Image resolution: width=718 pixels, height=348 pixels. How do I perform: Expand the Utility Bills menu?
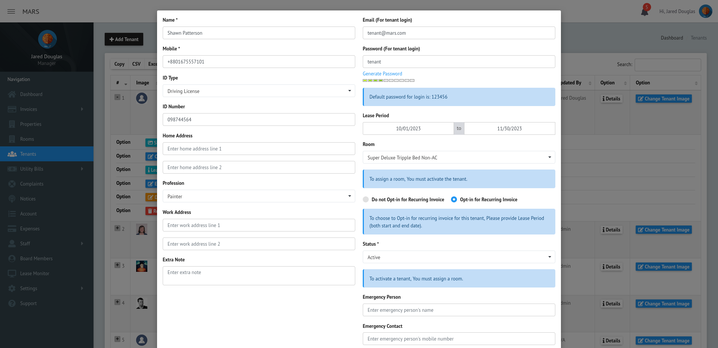pyautogui.click(x=32, y=169)
